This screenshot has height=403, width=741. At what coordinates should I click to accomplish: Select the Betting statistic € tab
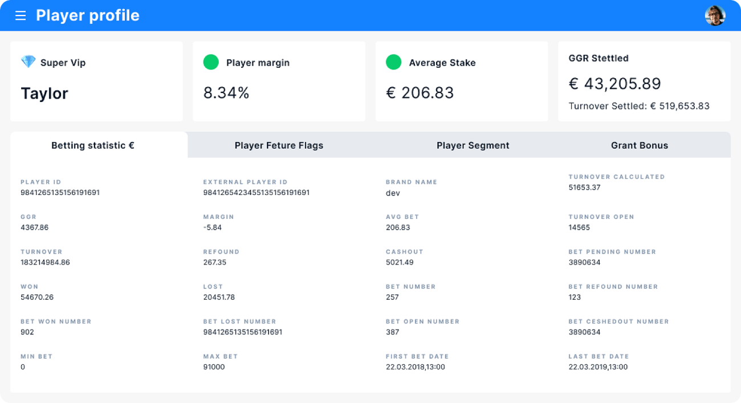pyautogui.click(x=99, y=145)
